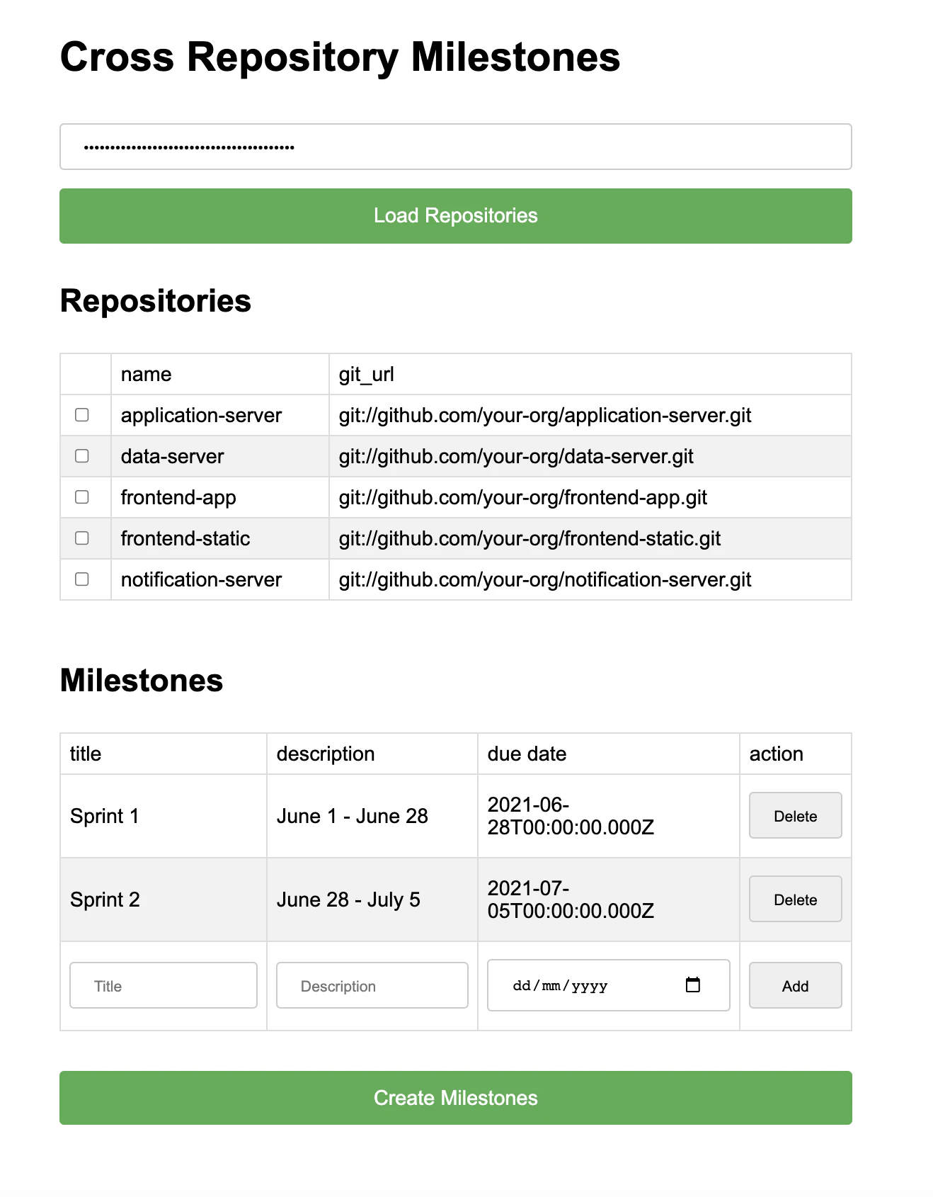Tick the frontend-static repository checkbox
Viewport: 933px width, 1197px height.
82,538
